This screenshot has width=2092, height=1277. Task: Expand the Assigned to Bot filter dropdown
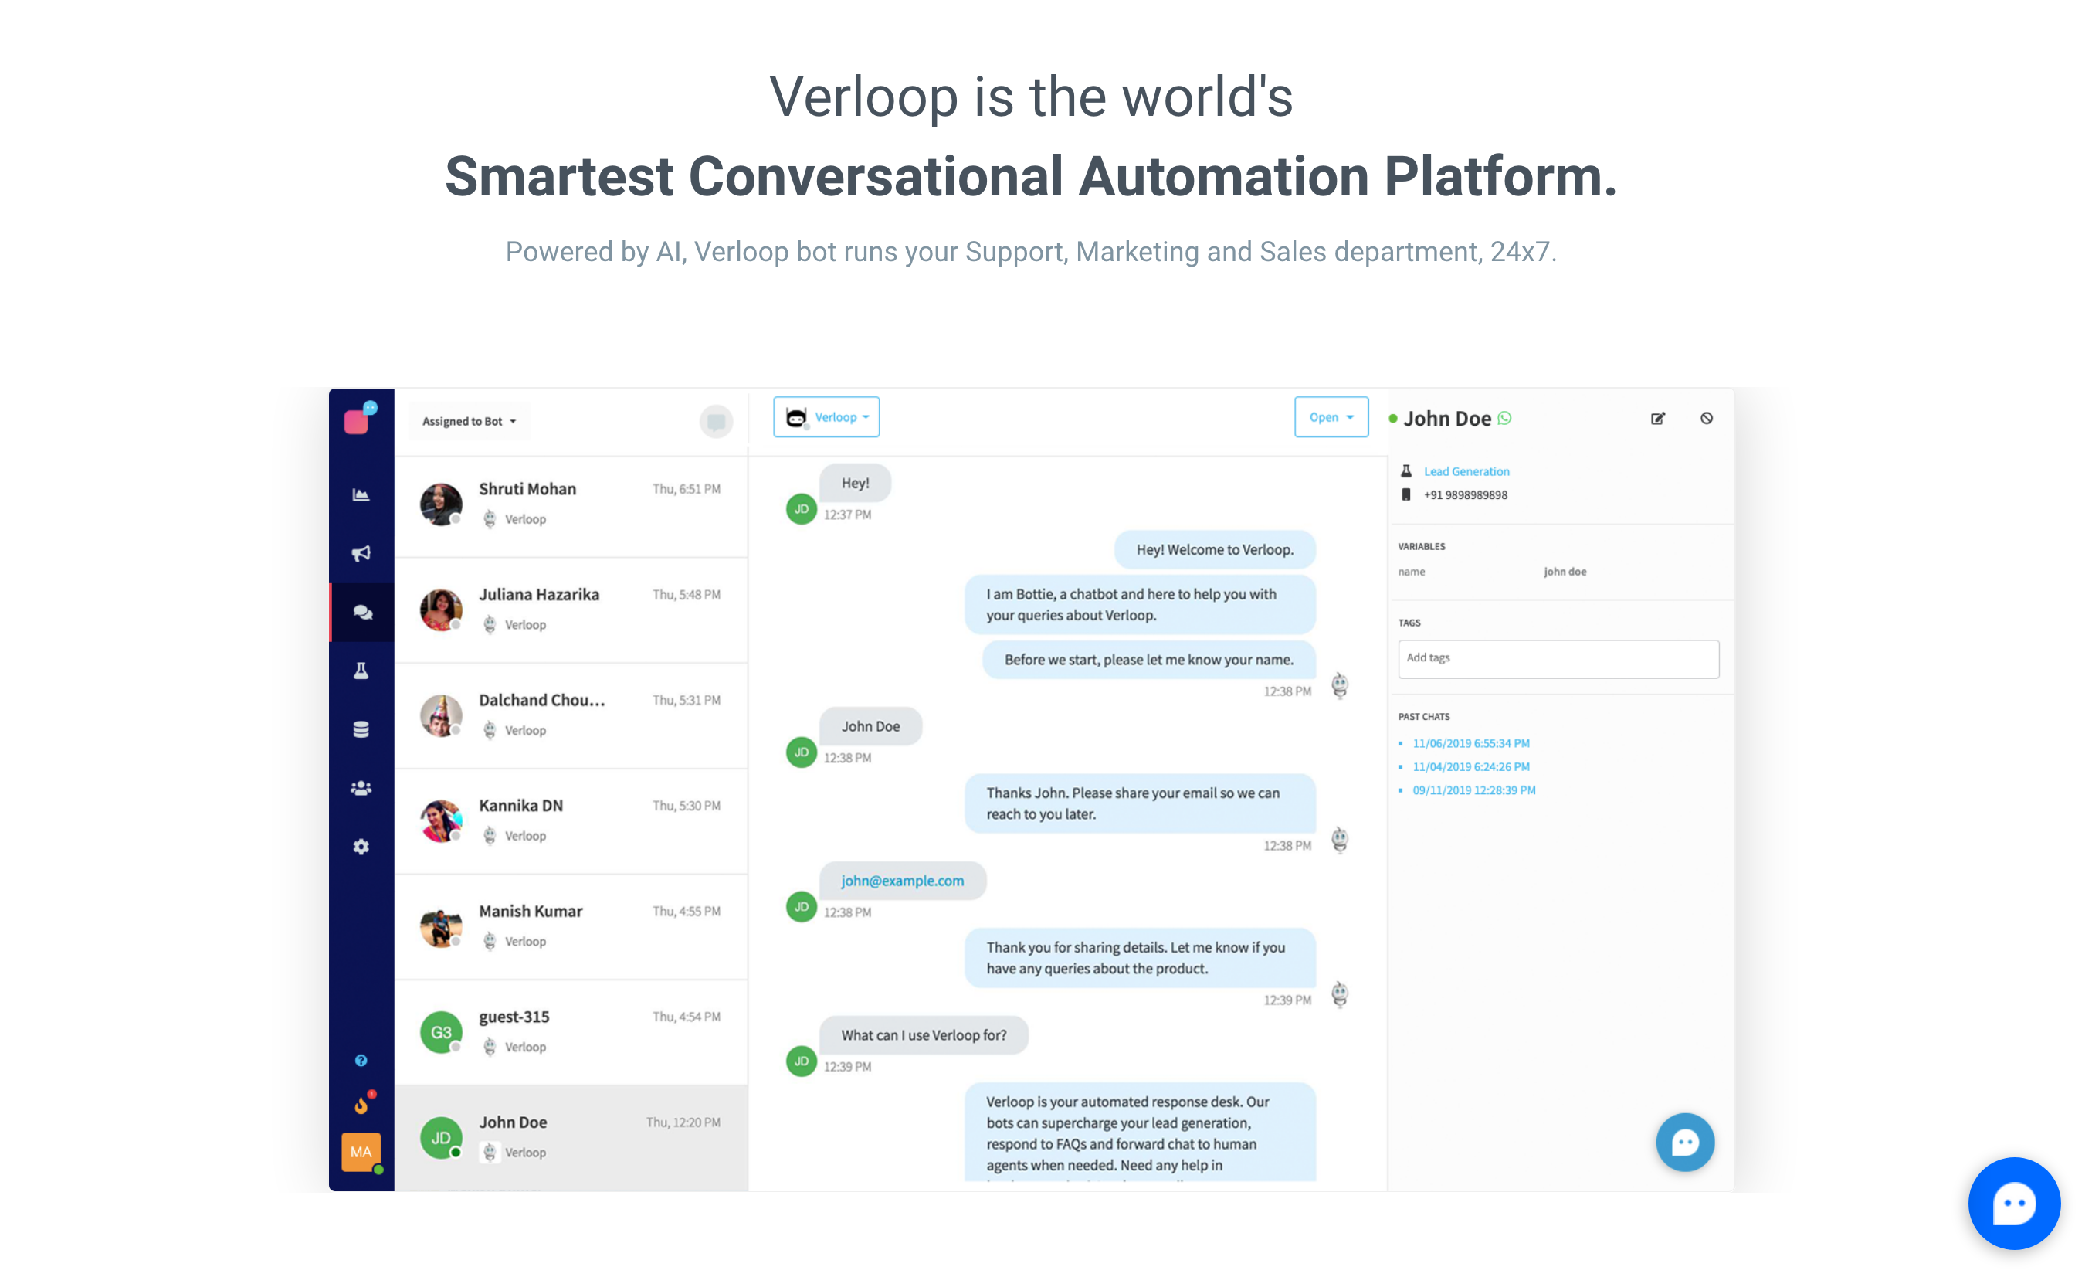coord(470,422)
